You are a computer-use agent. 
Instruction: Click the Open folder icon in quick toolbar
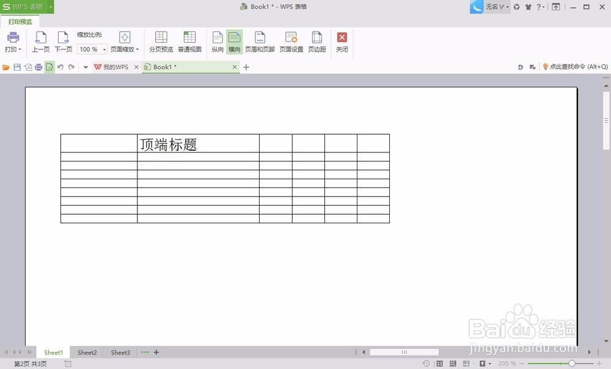click(x=6, y=67)
